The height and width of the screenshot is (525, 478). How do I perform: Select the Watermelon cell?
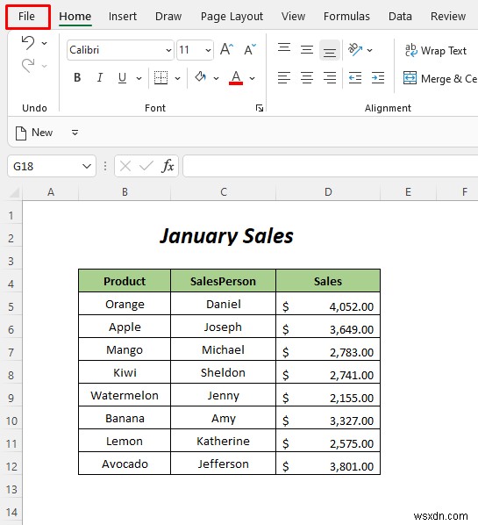[x=125, y=395]
